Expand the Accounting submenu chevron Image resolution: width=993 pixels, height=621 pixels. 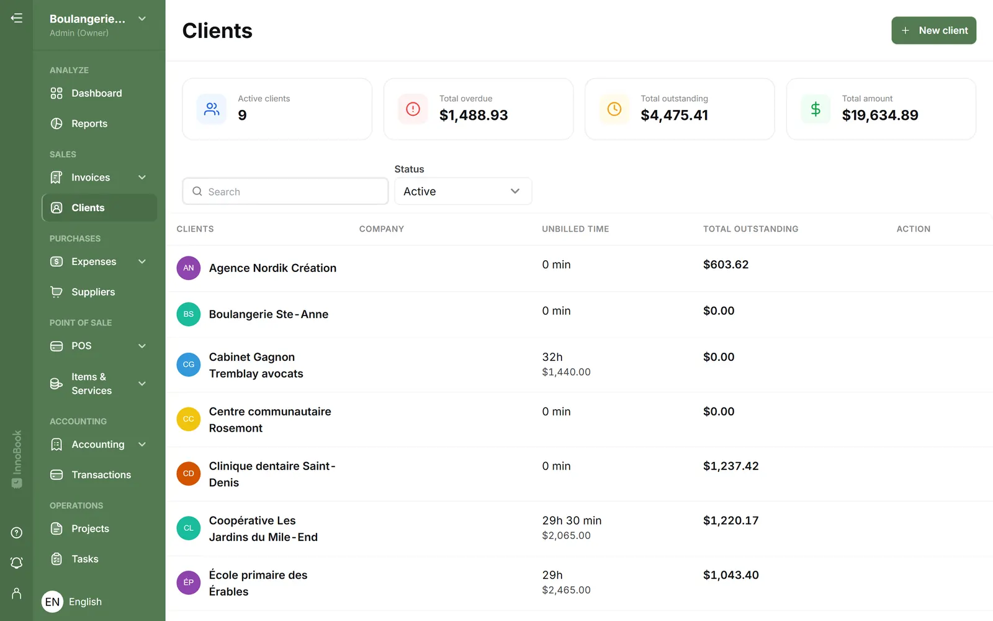142,445
